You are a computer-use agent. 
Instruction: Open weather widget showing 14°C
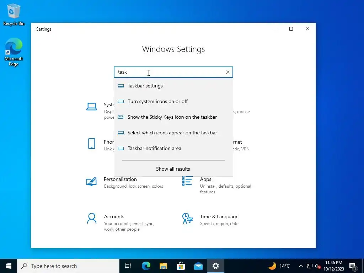click(279, 266)
